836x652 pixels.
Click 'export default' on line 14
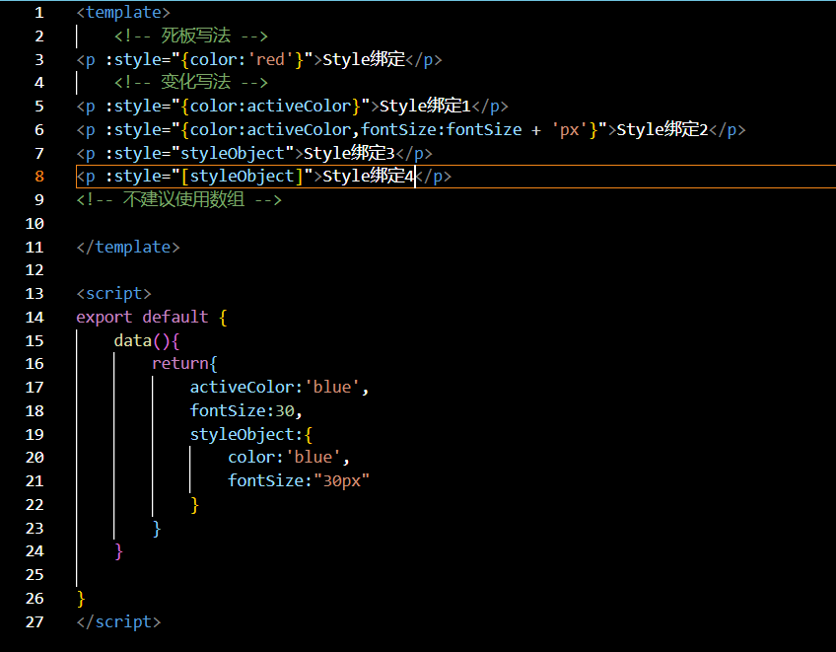point(142,318)
